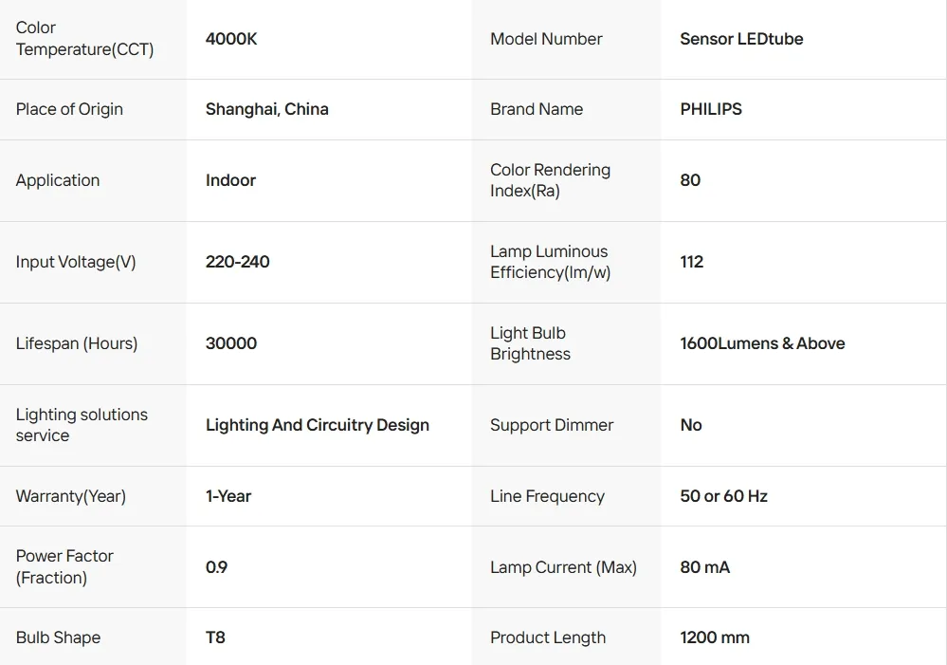
Task: Click the 50 or 60 Hz value
Action: [x=723, y=496]
